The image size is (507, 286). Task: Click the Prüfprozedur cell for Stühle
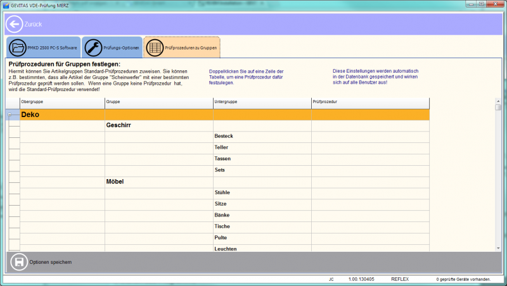tap(371, 193)
